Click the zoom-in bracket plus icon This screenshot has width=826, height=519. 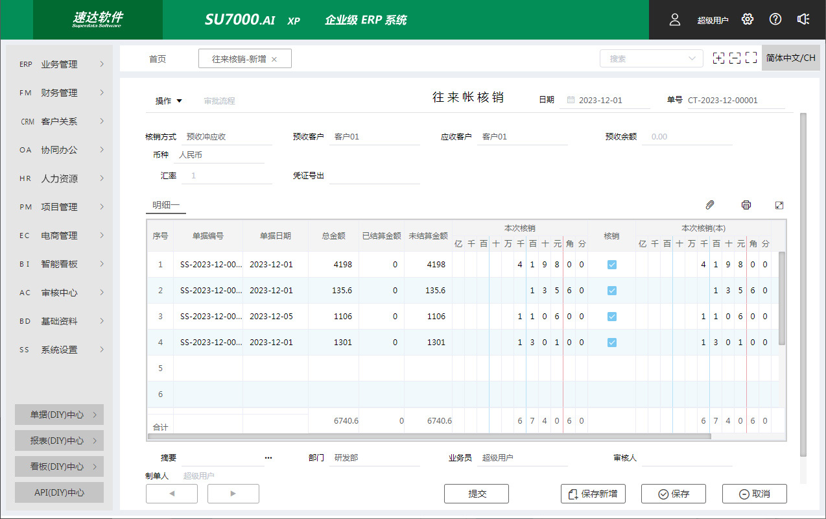click(x=718, y=58)
